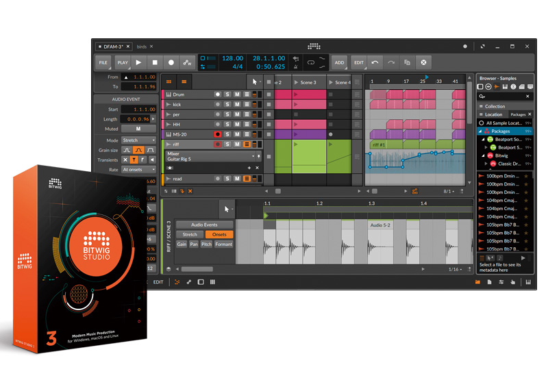Mute the riff track
The width and height of the screenshot is (548, 365).
[x=237, y=144]
